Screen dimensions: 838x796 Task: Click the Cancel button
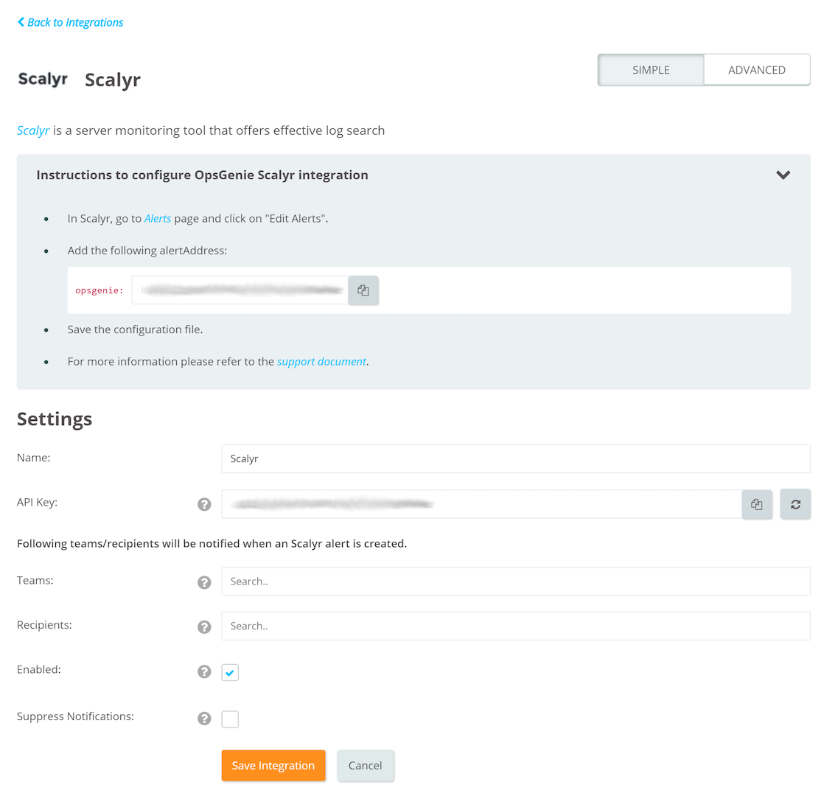(x=365, y=766)
